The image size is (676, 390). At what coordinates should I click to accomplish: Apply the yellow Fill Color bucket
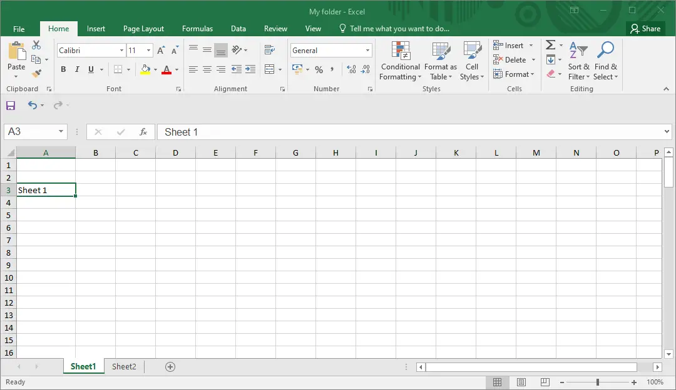pos(145,69)
